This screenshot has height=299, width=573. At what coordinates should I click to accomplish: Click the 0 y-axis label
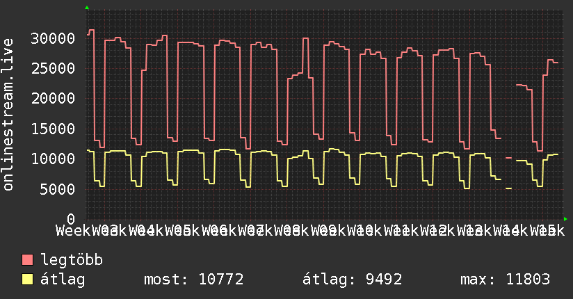(x=71, y=219)
